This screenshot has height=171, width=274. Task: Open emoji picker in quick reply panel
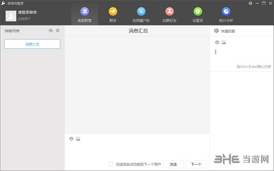pyautogui.click(x=217, y=42)
